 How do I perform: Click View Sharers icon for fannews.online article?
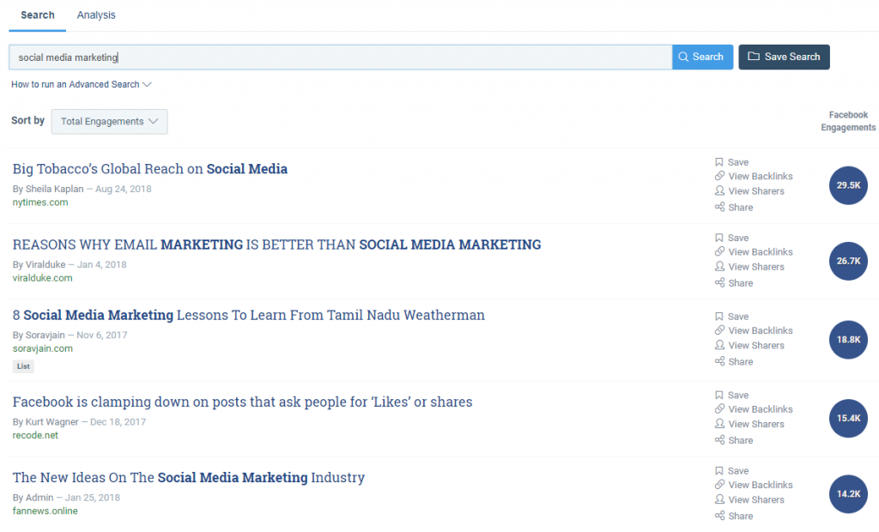pos(720,500)
